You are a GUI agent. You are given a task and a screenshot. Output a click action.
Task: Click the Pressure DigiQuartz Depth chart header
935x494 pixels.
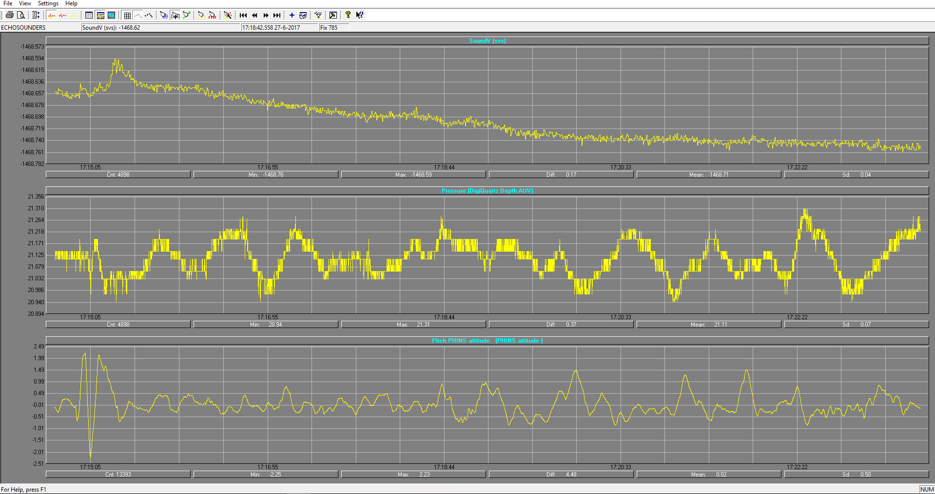point(487,191)
